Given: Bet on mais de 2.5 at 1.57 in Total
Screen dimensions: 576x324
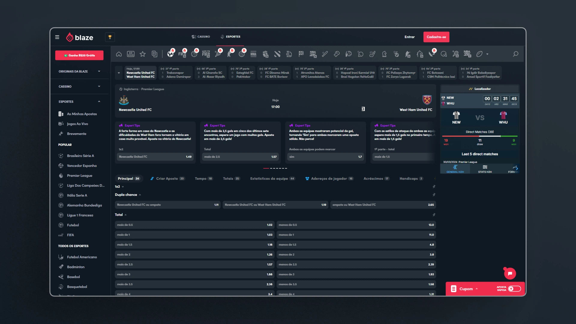Looking at the screenshot, I should 195,265.
